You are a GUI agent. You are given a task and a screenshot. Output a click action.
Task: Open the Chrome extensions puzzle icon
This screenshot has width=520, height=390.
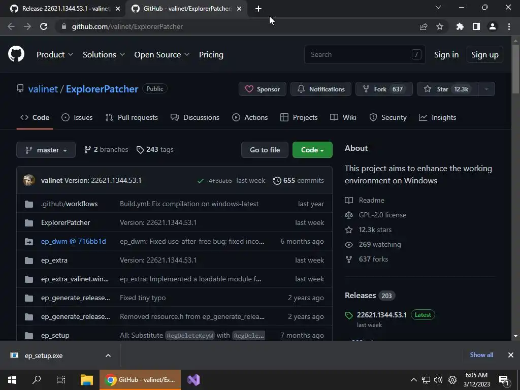coord(460,26)
